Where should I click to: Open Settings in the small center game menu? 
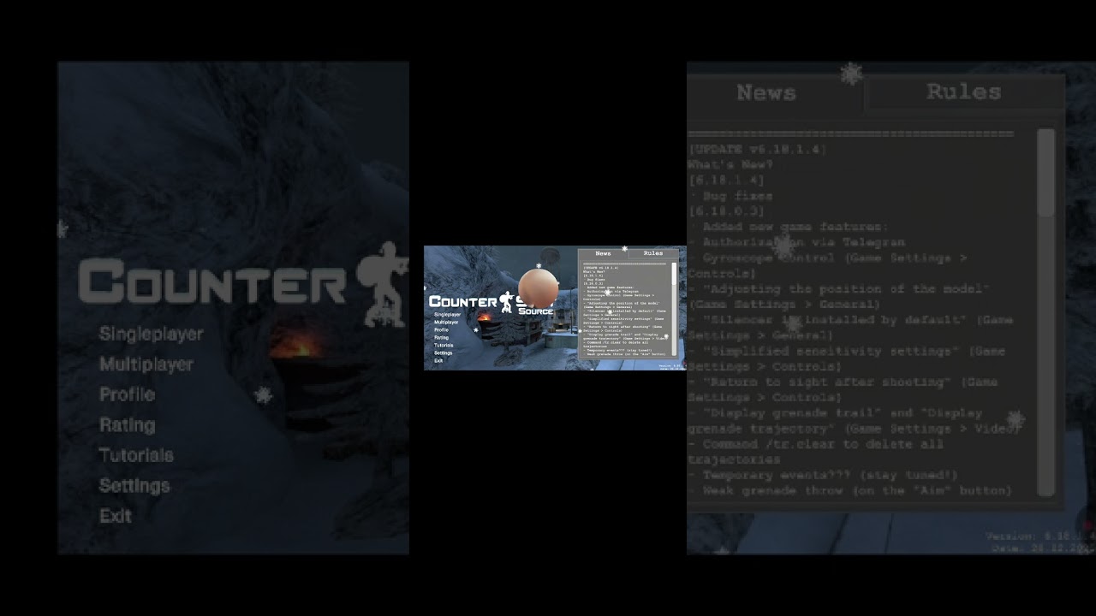(443, 353)
